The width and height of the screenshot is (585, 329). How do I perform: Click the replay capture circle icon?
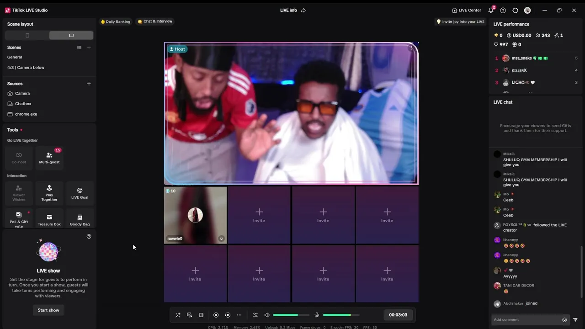pos(228,315)
